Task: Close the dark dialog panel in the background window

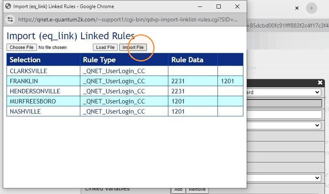Action: pyautogui.click(x=320, y=82)
